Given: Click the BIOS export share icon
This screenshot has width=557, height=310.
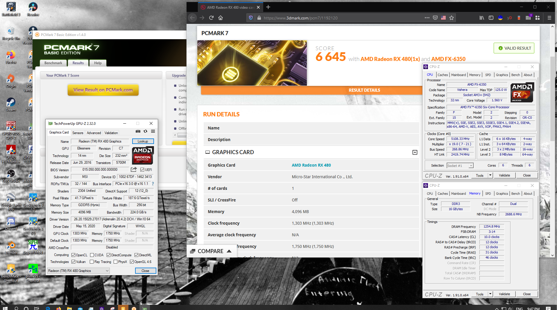Looking at the screenshot, I should pos(134,170).
